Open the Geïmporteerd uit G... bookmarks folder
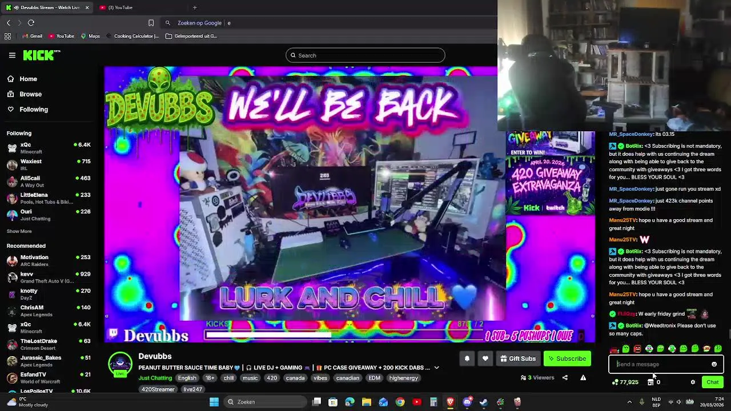This screenshot has height=411, width=731. pos(191,36)
